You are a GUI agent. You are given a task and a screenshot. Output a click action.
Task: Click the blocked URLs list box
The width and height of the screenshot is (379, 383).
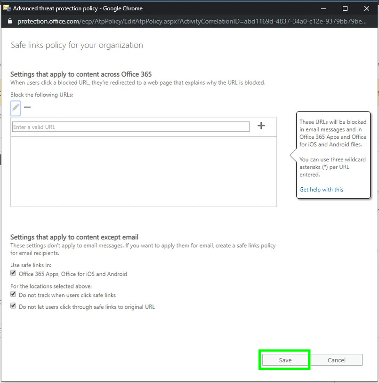point(144,172)
